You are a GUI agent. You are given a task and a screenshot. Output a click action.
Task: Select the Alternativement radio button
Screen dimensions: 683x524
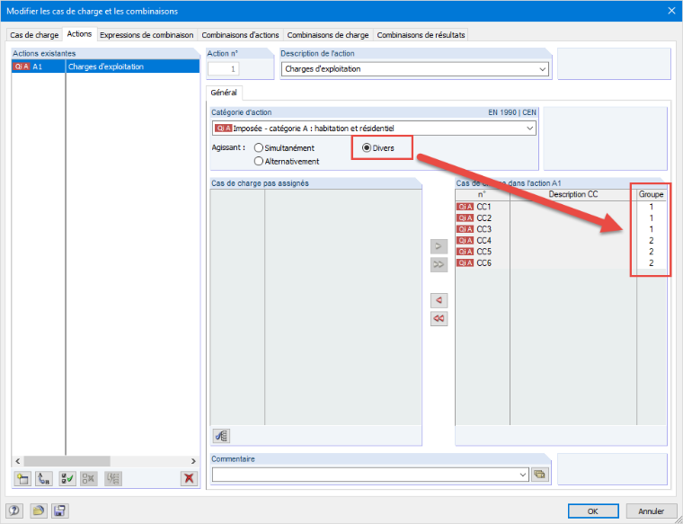pos(259,161)
